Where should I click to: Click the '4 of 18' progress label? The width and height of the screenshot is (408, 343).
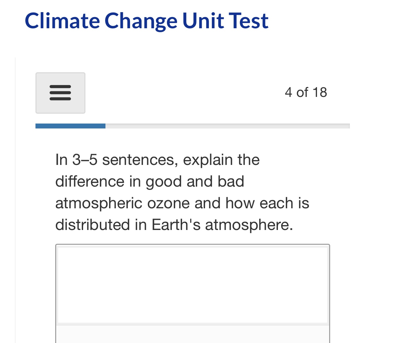pyautogui.click(x=306, y=92)
